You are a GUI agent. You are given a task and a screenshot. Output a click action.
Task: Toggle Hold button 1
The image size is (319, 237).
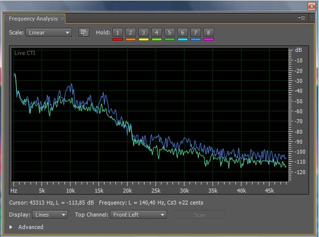(117, 32)
